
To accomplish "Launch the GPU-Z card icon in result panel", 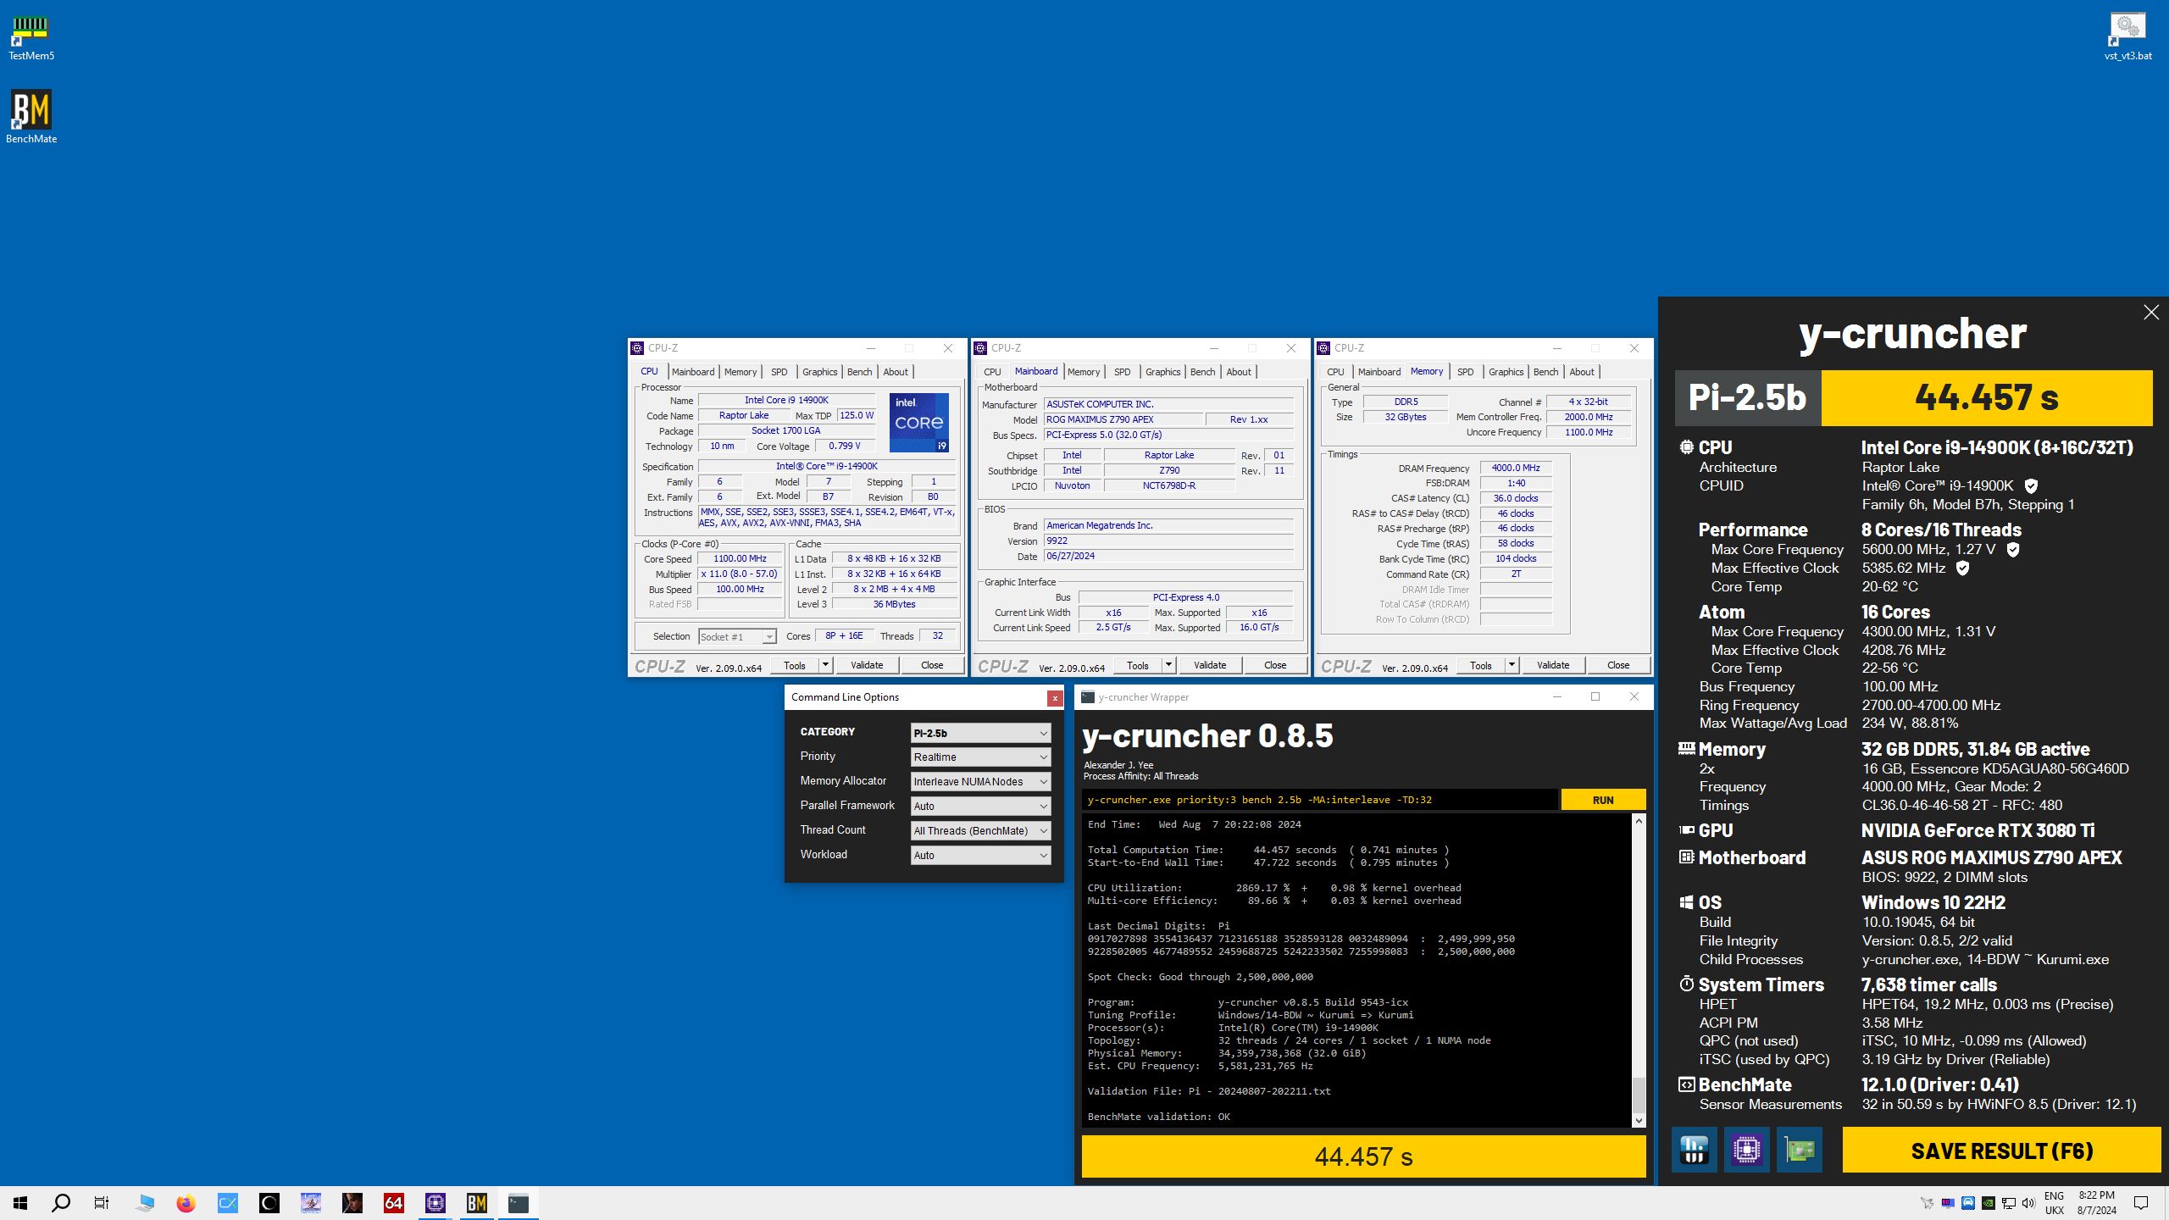I will 1799,1150.
